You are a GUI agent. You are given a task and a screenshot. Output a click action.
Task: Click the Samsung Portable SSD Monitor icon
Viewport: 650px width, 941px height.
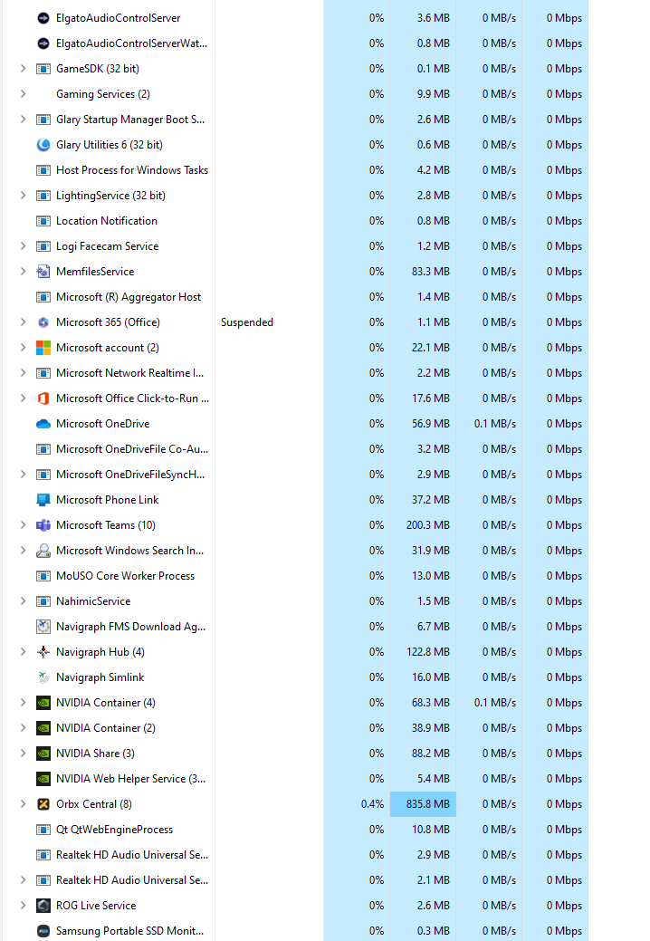(43, 931)
